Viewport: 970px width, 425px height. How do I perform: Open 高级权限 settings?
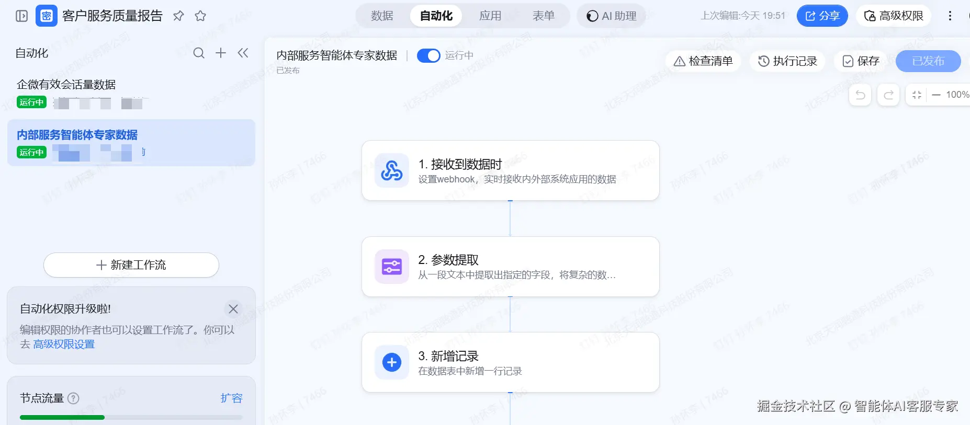pyautogui.click(x=894, y=16)
